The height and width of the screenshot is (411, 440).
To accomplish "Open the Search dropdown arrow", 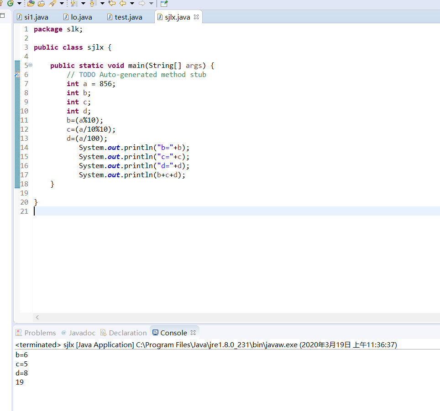I will [62, 3].
